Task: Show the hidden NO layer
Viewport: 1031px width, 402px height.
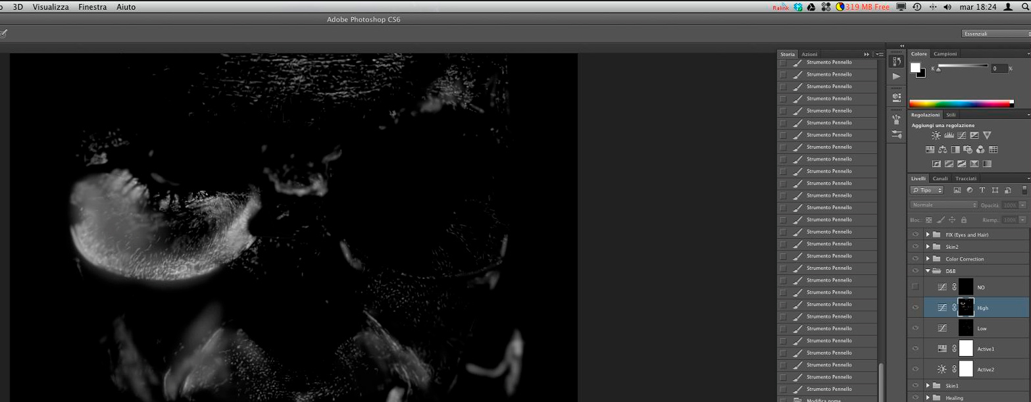Action: 915,287
